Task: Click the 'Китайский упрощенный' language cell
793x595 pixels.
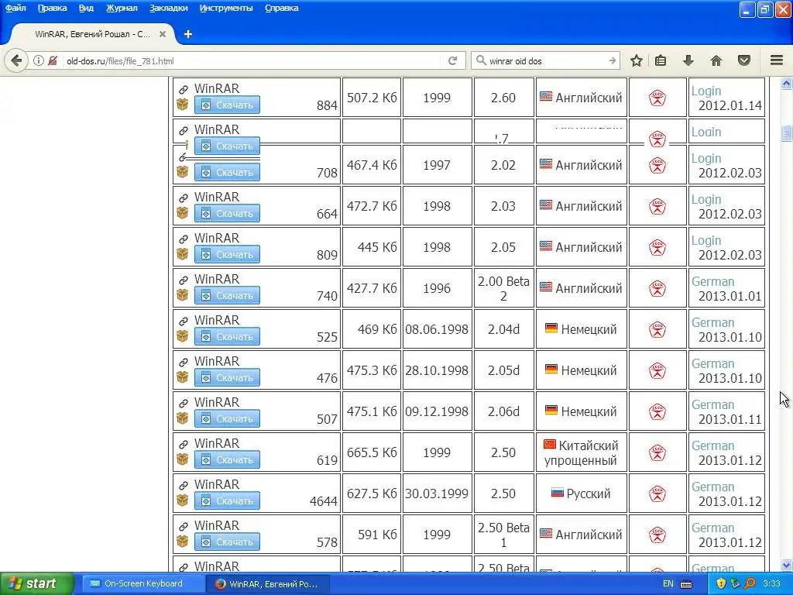Action: (x=581, y=452)
